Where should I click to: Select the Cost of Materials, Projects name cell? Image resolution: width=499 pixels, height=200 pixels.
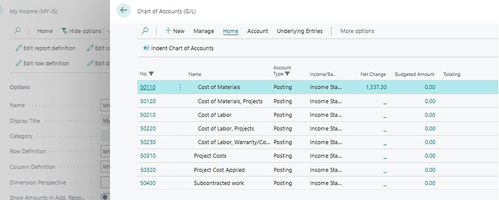230,101
